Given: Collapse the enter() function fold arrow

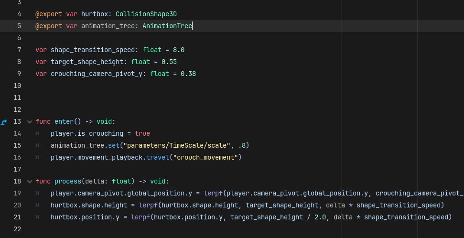Looking at the screenshot, I should [29, 122].
